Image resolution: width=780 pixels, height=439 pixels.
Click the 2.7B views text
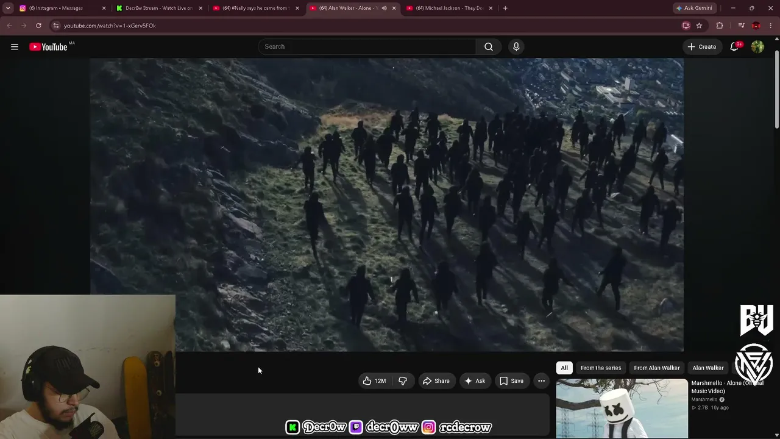coord(700,408)
